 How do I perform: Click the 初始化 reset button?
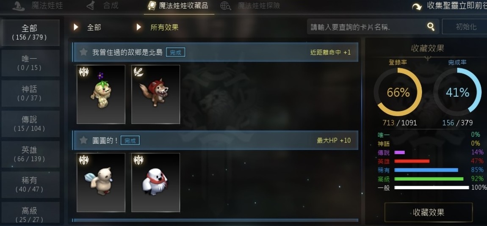pyautogui.click(x=465, y=27)
